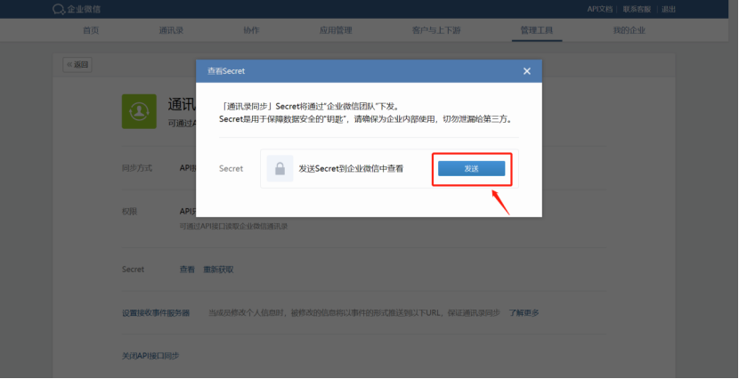This screenshot has width=739, height=379.
Task: Go back with the 返回 button
Action: [77, 64]
